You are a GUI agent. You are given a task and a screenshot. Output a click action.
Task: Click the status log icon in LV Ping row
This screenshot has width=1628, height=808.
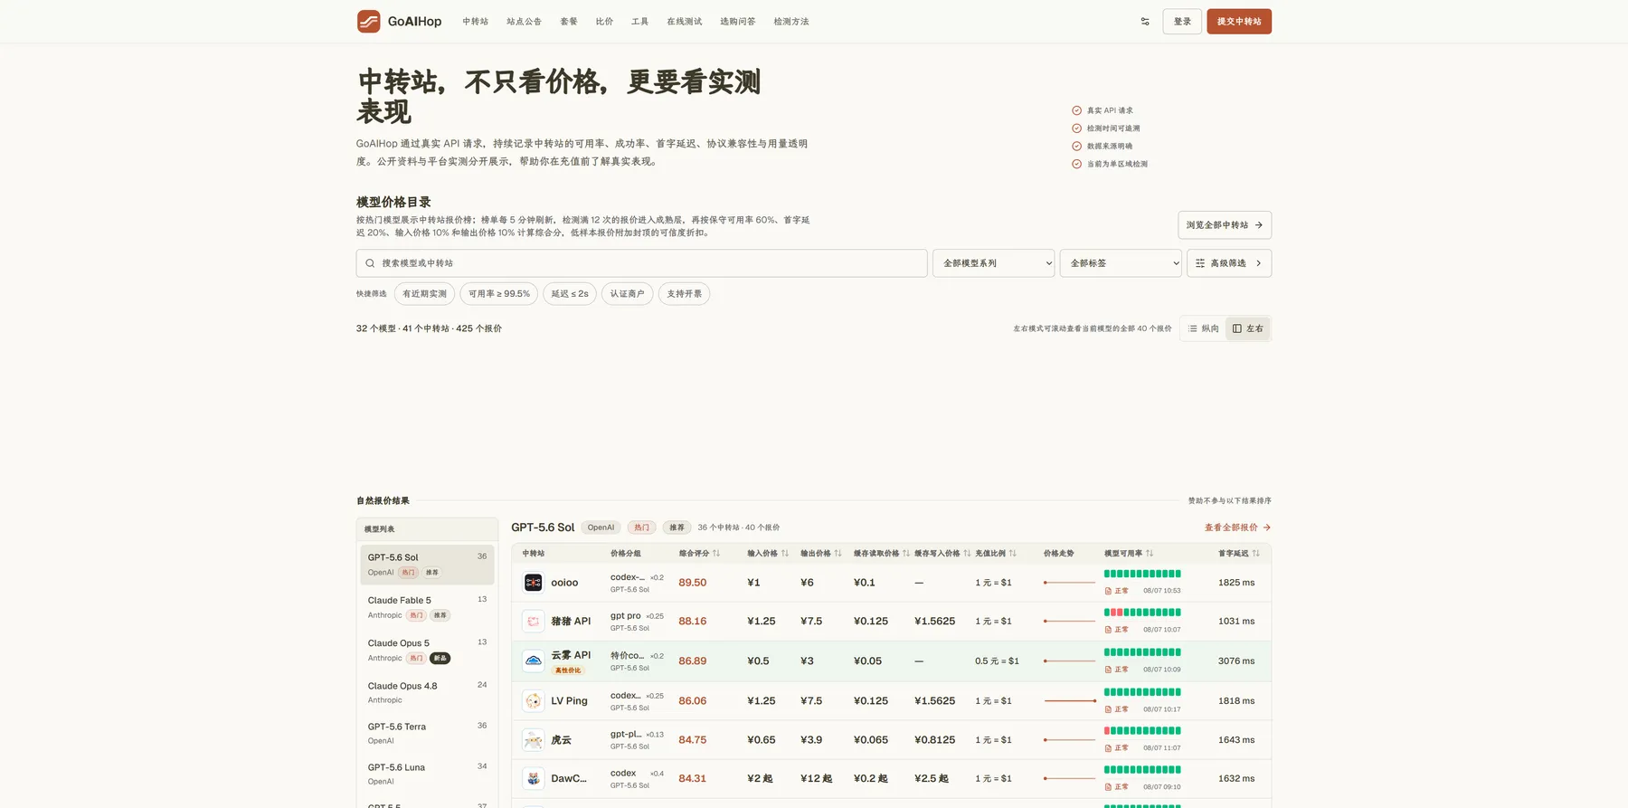pos(1108,709)
